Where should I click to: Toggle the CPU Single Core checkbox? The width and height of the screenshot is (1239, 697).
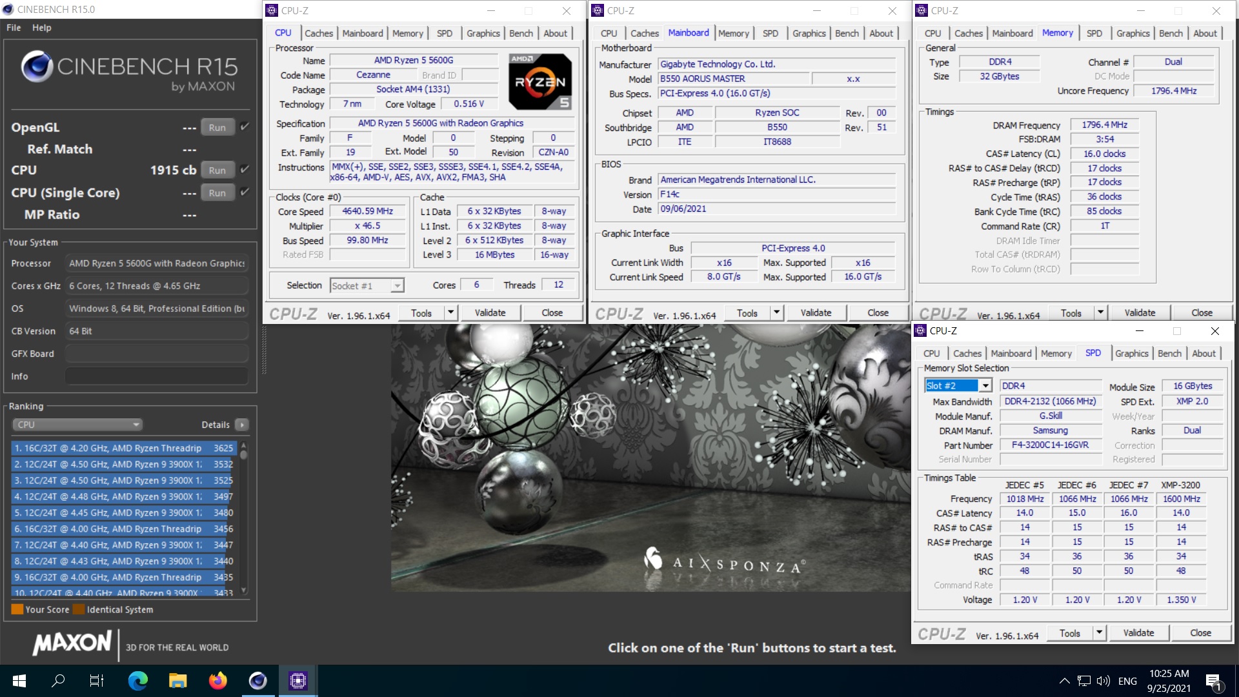click(x=245, y=192)
